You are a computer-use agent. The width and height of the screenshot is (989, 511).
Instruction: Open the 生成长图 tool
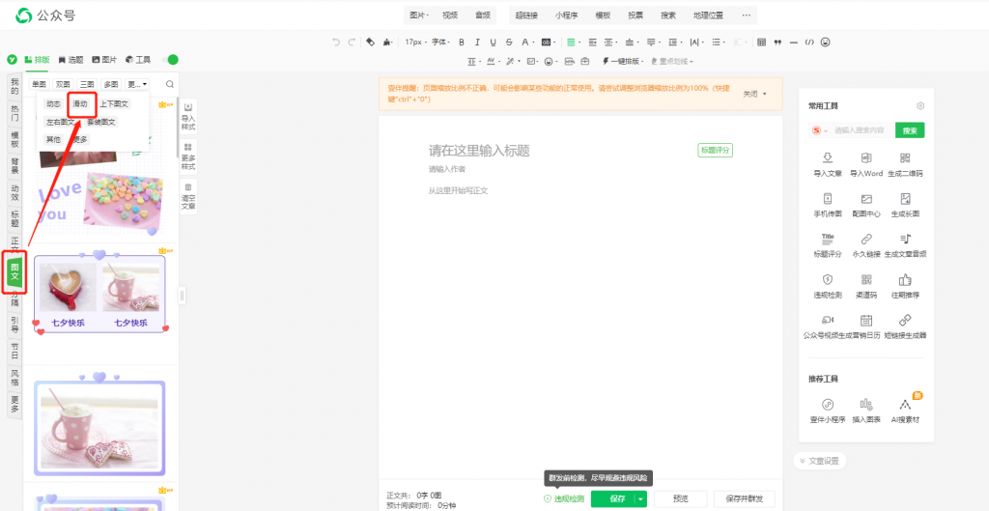(905, 206)
